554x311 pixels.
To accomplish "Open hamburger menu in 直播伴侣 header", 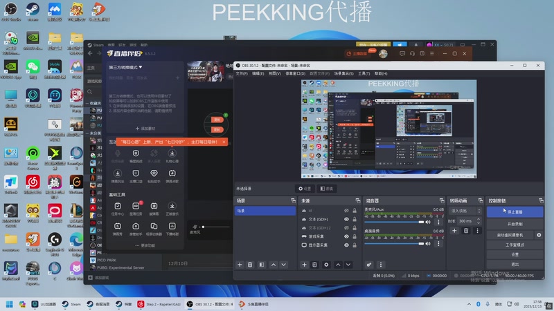I will 431,54.
